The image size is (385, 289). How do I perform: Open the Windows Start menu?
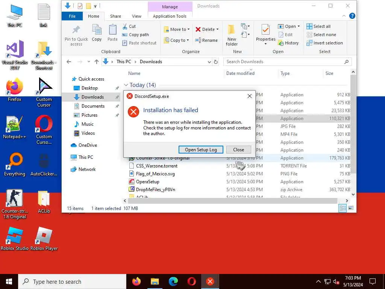(x=9, y=281)
